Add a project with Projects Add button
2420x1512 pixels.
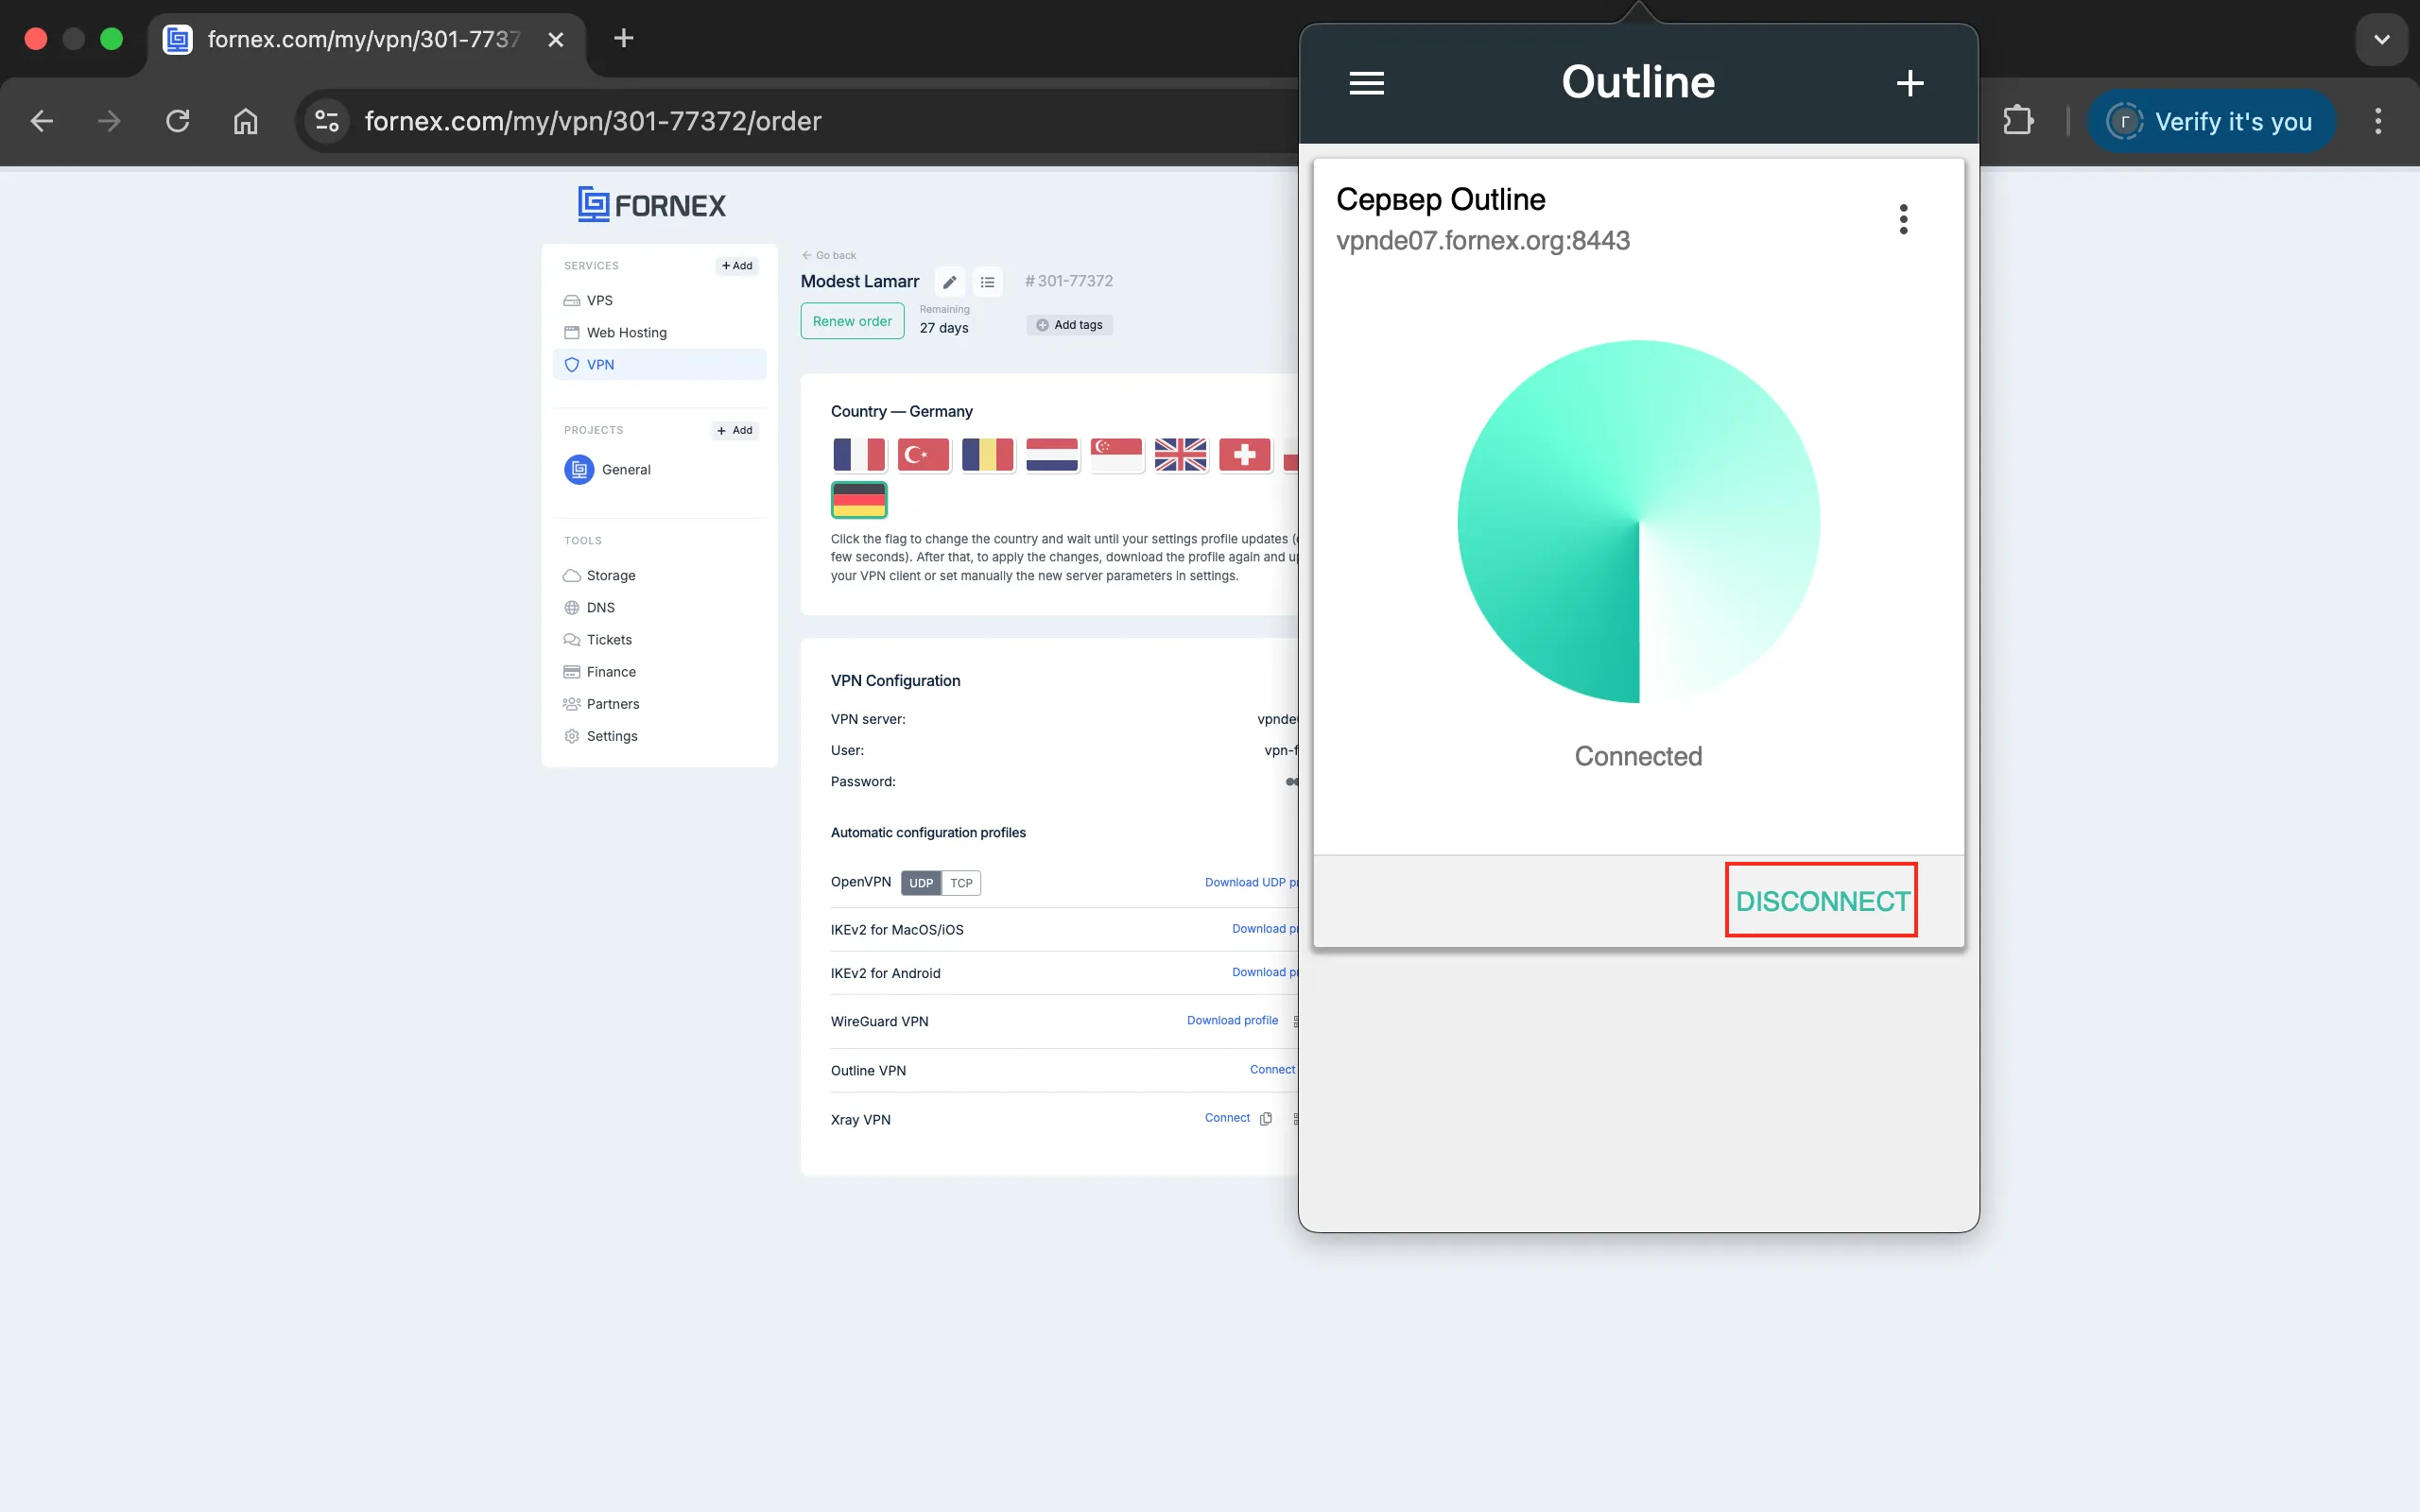click(735, 430)
